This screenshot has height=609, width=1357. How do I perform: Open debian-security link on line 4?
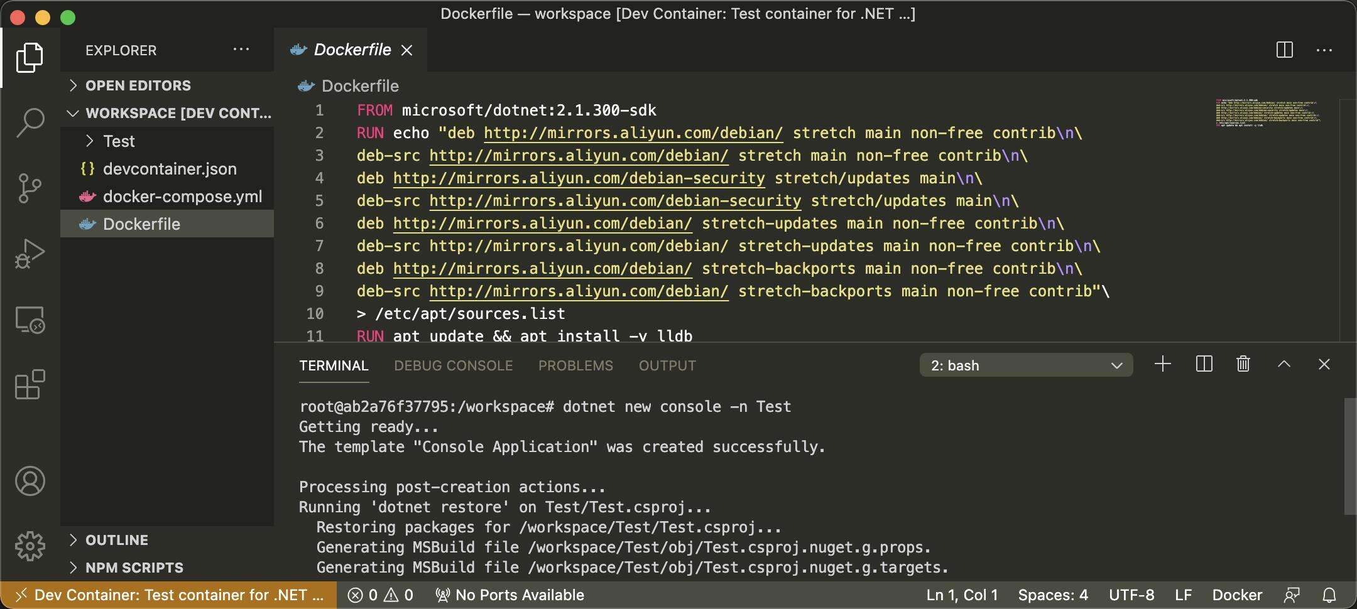pos(579,178)
